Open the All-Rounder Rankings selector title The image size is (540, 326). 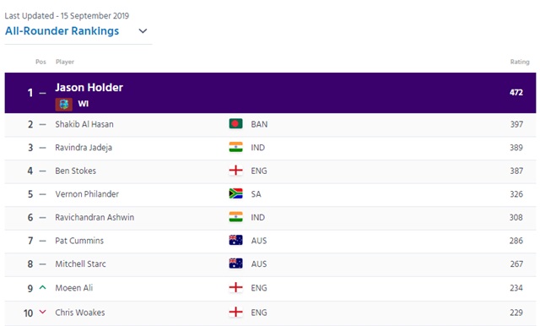click(x=62, y=31)
